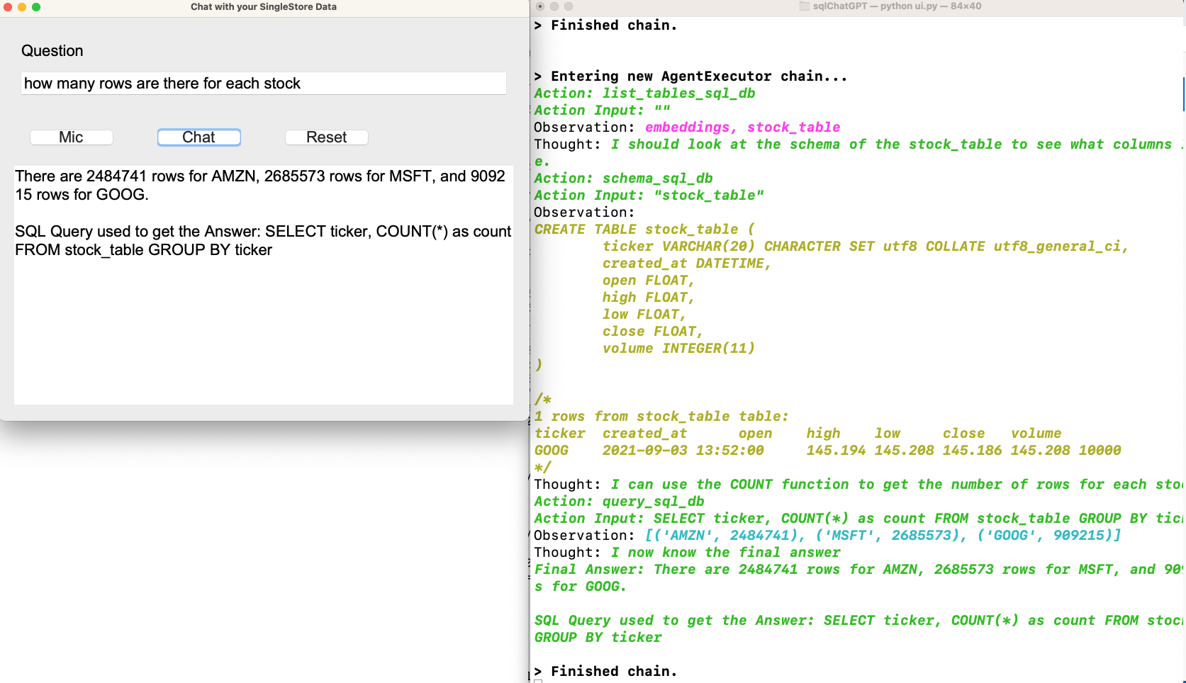Click the last "> Finished chain." line
Image resolution: width=1186 pixels, height=683 pixels.
[x=606, y=671]
